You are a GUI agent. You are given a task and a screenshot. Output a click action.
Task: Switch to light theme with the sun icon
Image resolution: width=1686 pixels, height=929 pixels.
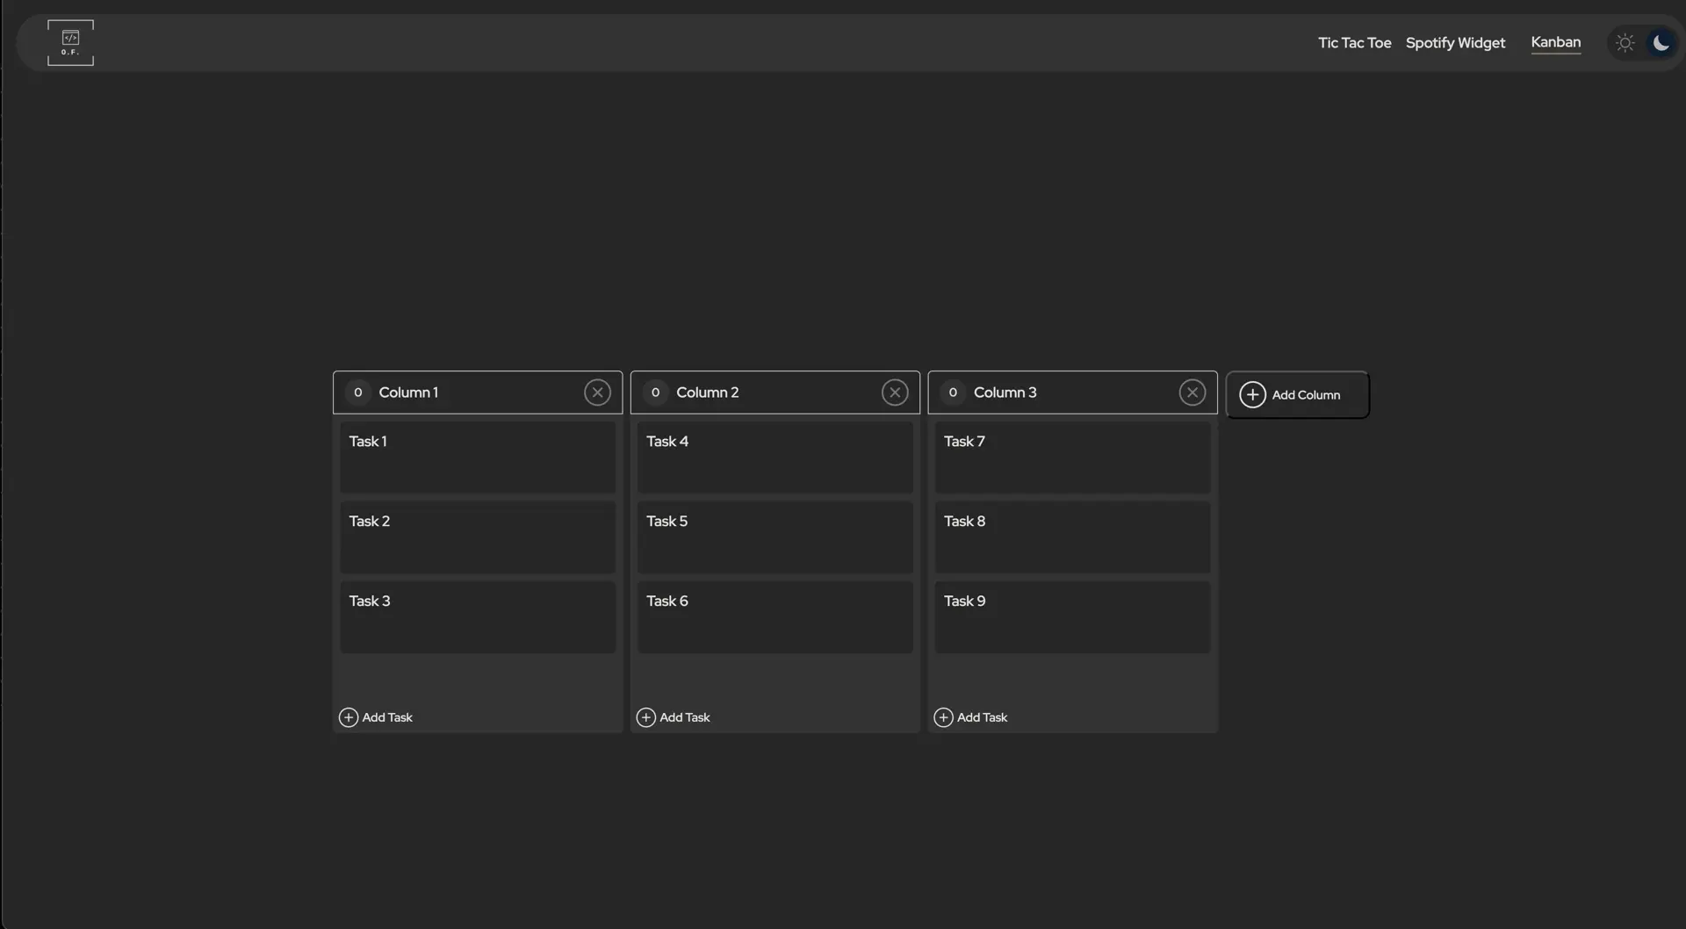click(x=1625, y=42)
